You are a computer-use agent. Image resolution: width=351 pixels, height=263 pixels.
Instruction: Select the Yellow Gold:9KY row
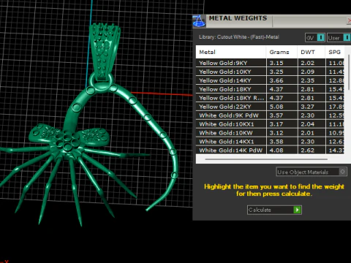pyautogui.click(x=270, y=63)
